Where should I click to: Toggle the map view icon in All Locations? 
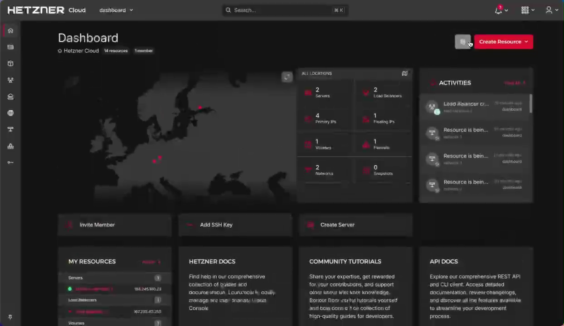[404, 73]
